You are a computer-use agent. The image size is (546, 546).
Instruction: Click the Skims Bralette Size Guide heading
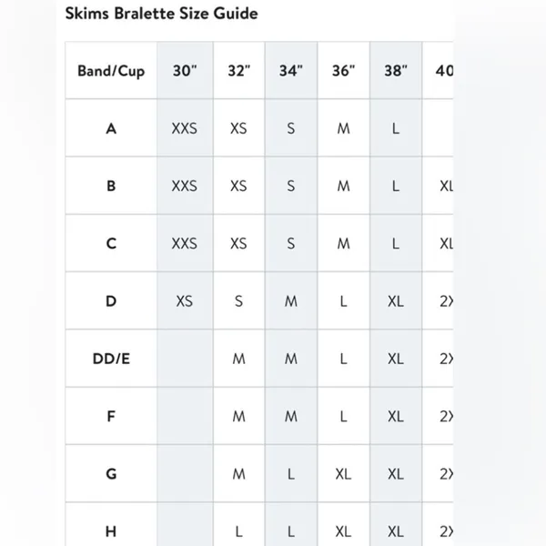tap(162, 14)
